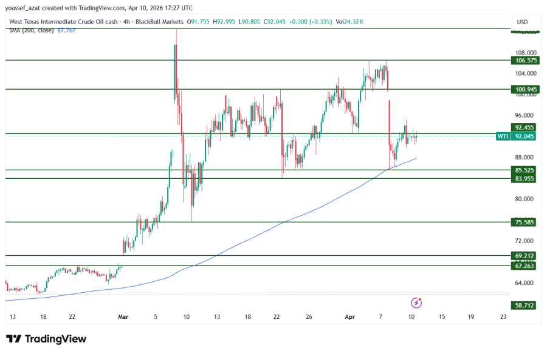Select the 85.525 support level label
This screenshot has width=547, height=354.
525,170
